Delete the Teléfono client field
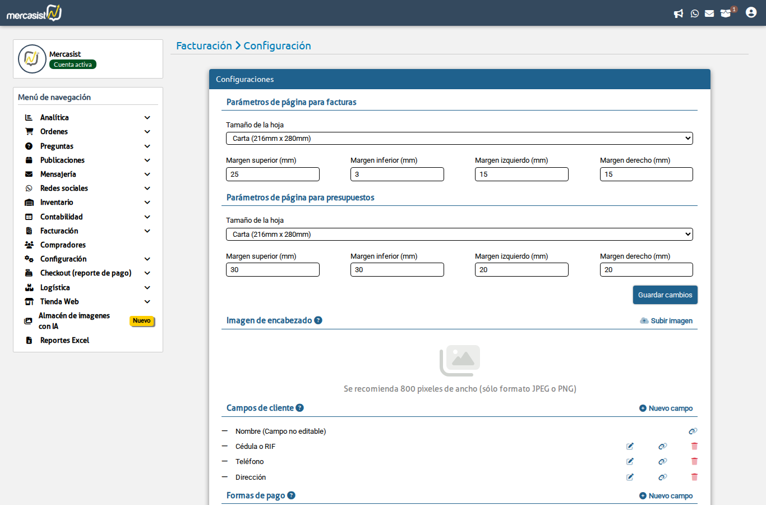This screenshot has width=766, height=505. [694, 461]
